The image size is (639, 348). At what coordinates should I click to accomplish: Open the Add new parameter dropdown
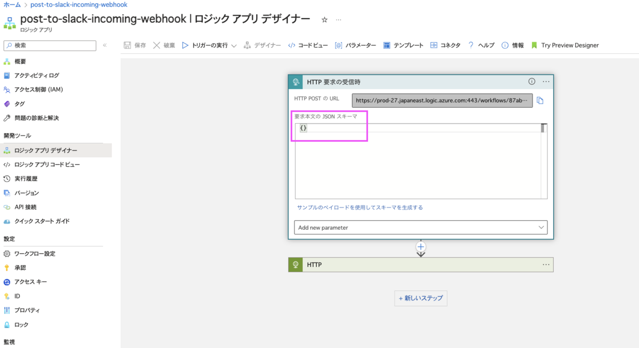tap(421, 228)
